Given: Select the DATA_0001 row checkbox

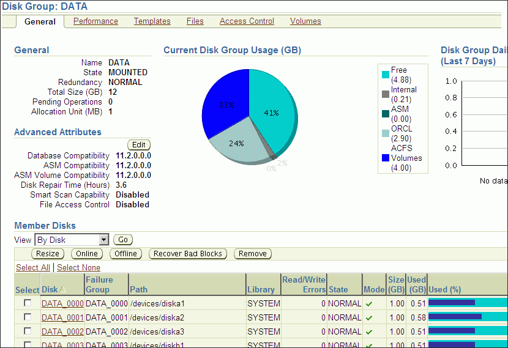Looking at the screenshot, I should 27,317.
